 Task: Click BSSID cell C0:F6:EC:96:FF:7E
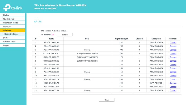(51, 57)
